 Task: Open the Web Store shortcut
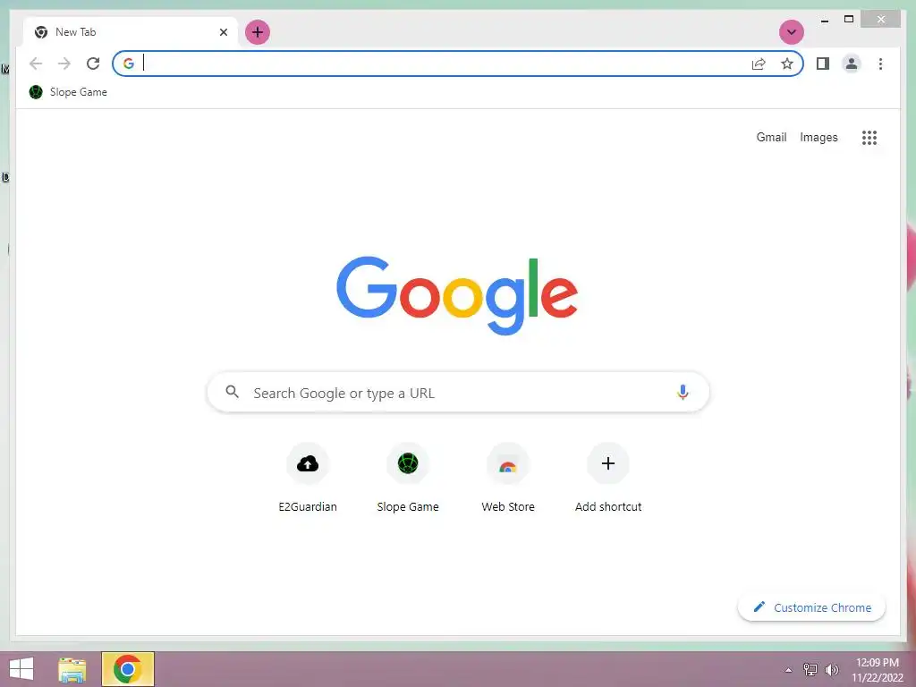tap(508, 478)
